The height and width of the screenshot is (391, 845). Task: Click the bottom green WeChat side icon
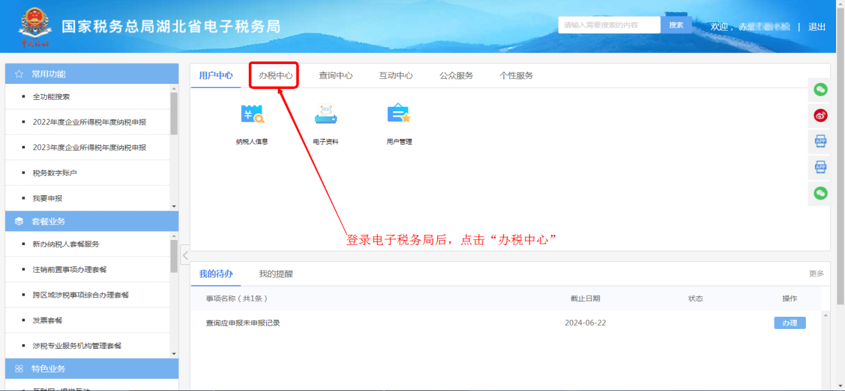point(821,193)
